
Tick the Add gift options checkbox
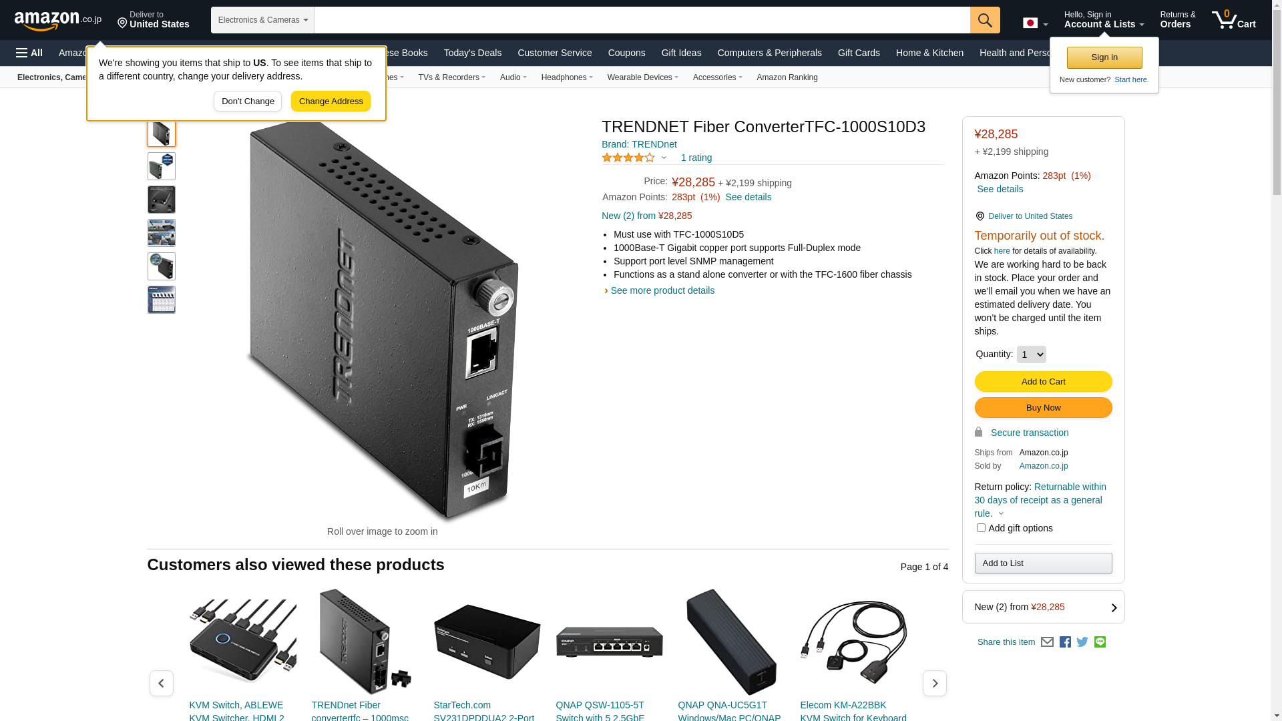pos(981,528)
